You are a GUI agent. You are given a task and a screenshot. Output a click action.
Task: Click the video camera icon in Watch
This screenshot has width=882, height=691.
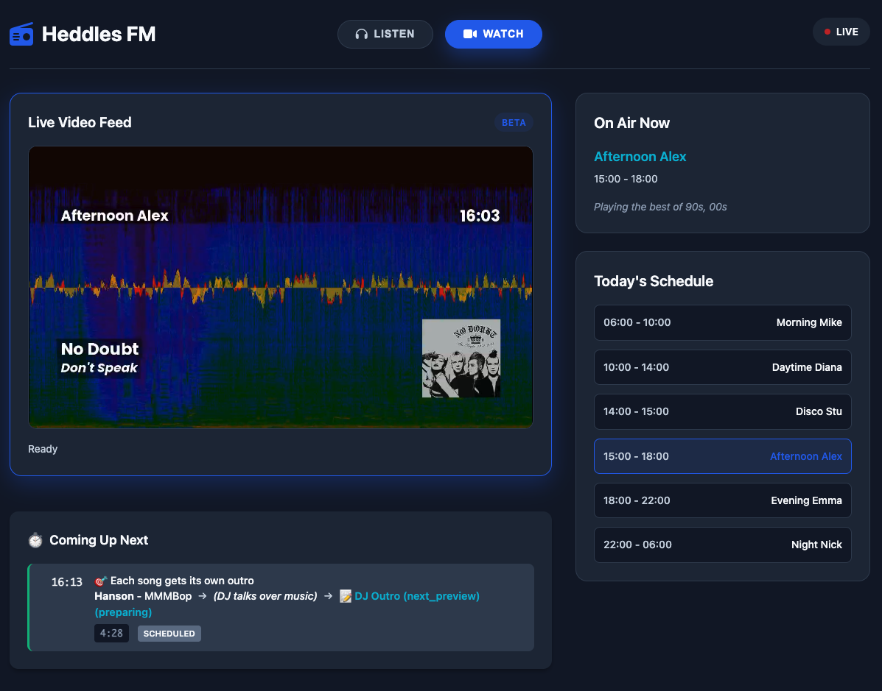pyautogui.click(x=470, y=34)
